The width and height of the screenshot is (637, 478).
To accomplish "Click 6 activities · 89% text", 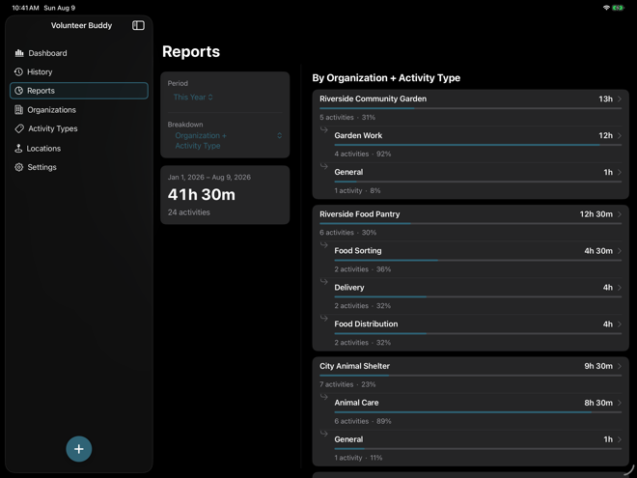I will tap(363, 421).
